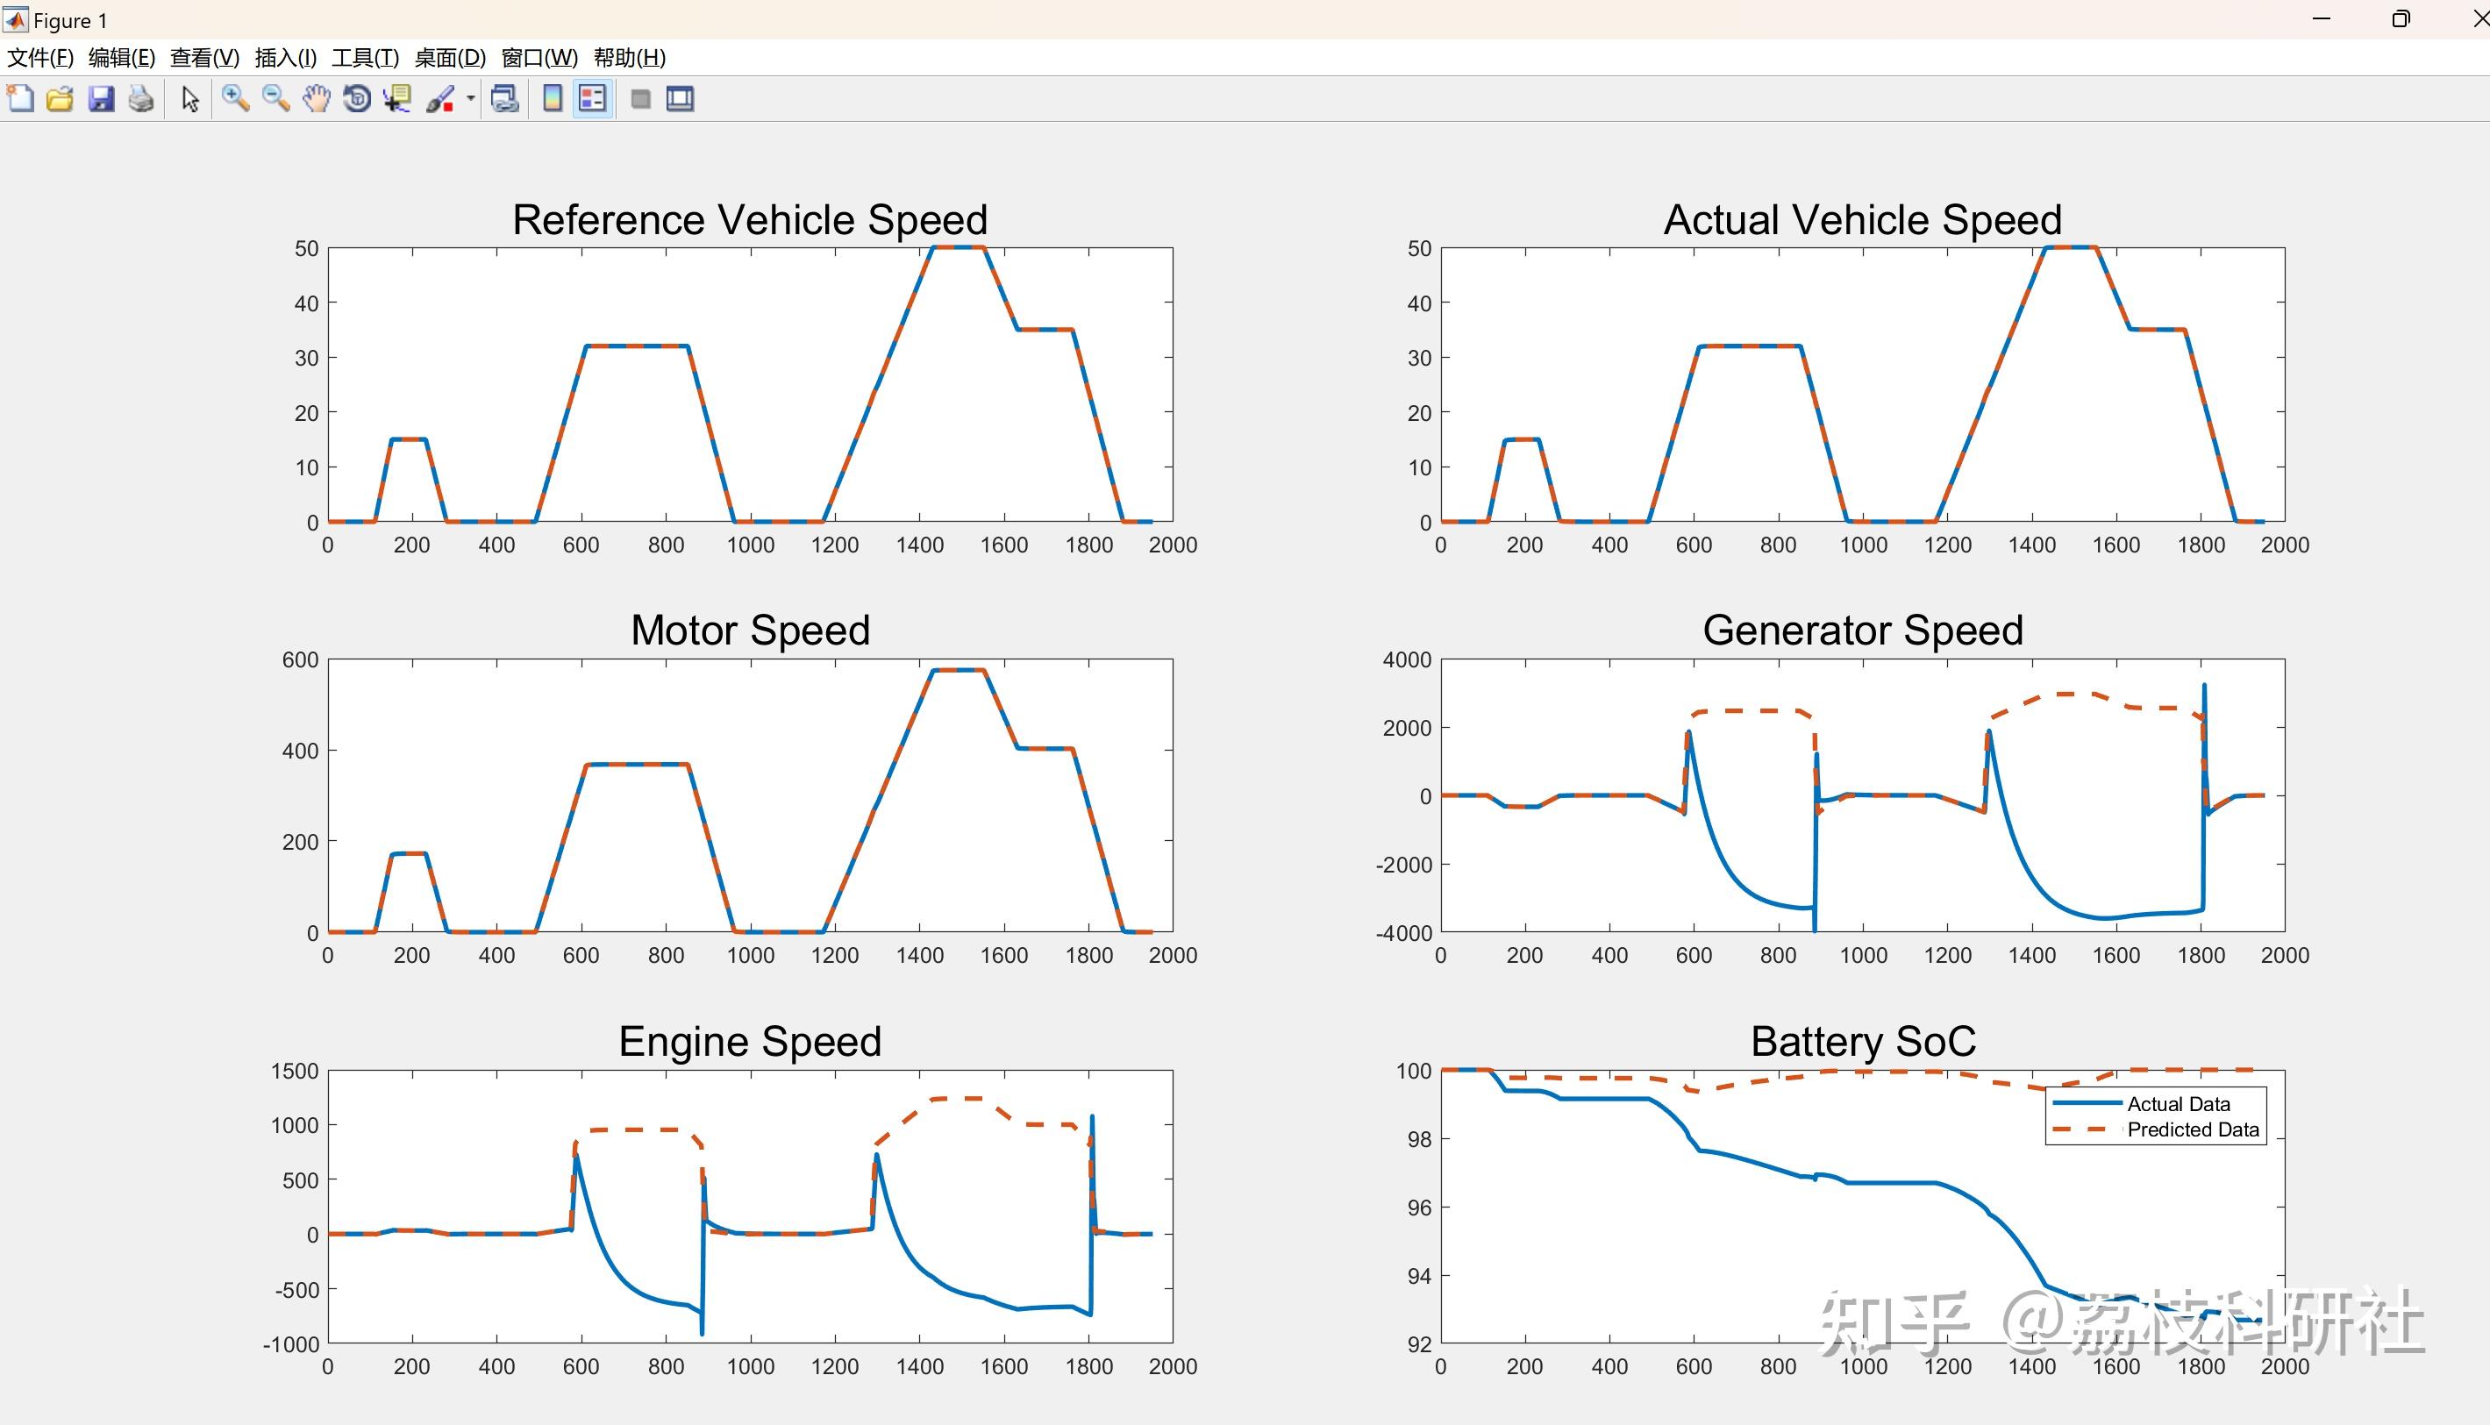
Task: Click the Show Plot Tools and Dock button
Action: pos(681,99)
